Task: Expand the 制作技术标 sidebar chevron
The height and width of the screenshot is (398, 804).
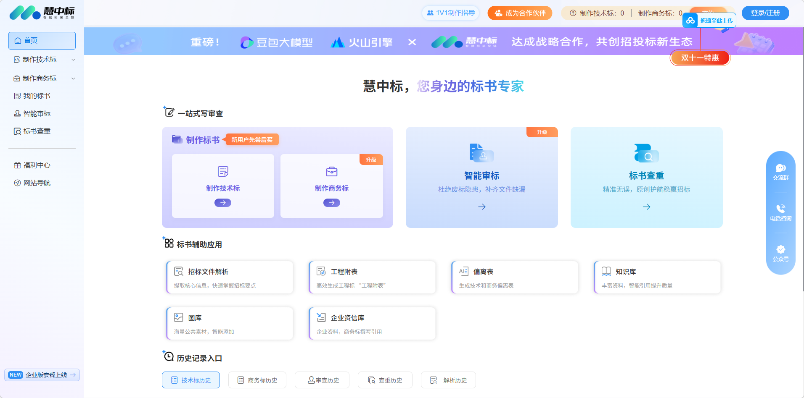Action: pos(73,60)
